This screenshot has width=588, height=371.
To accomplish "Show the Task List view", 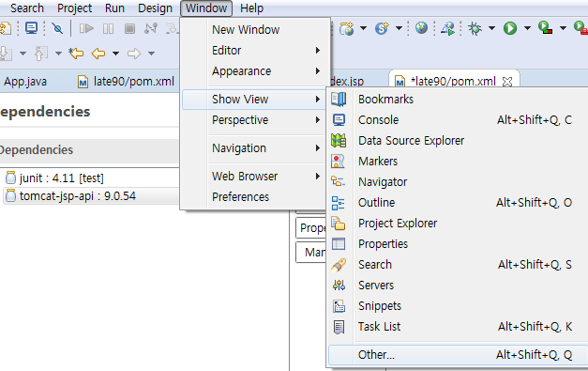I will click(x=458, y=326).
